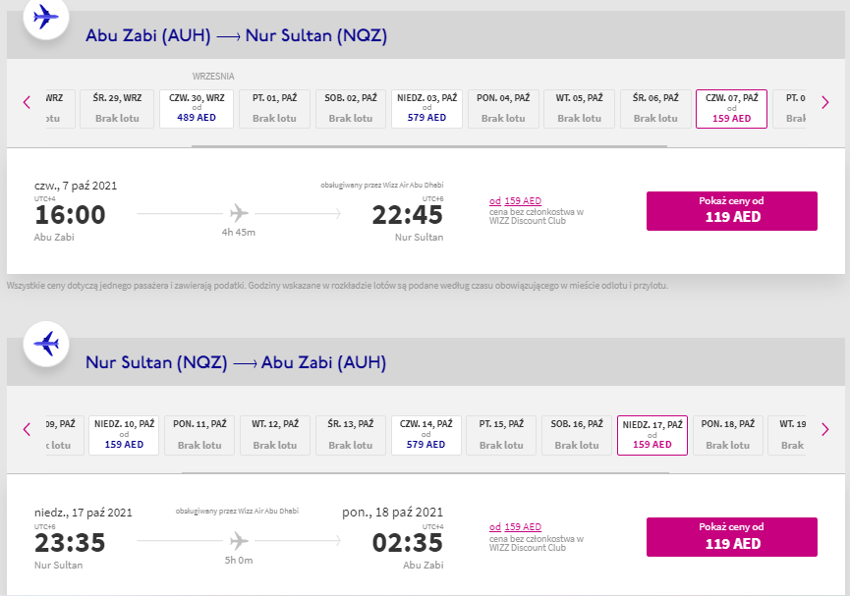Click the outbound date carousel scrollbar
Screen dimensions: 850x596
[429, 146]
